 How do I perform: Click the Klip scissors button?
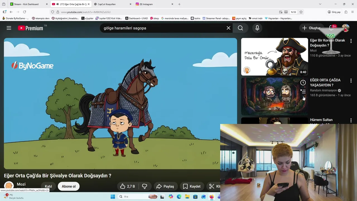click(214, 186)
